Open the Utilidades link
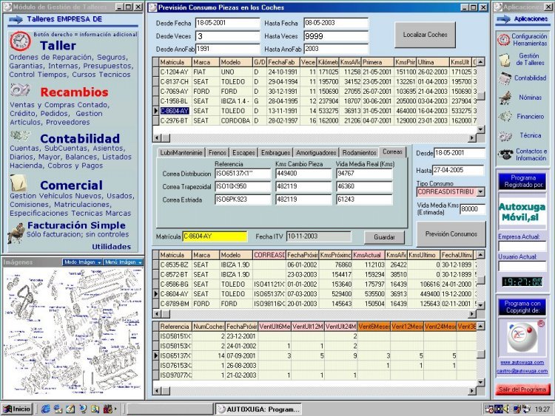 111,246
